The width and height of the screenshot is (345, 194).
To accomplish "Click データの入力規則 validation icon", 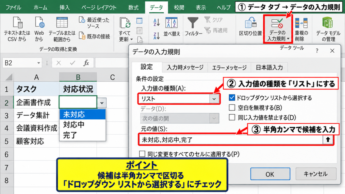I will pos(278,23).
